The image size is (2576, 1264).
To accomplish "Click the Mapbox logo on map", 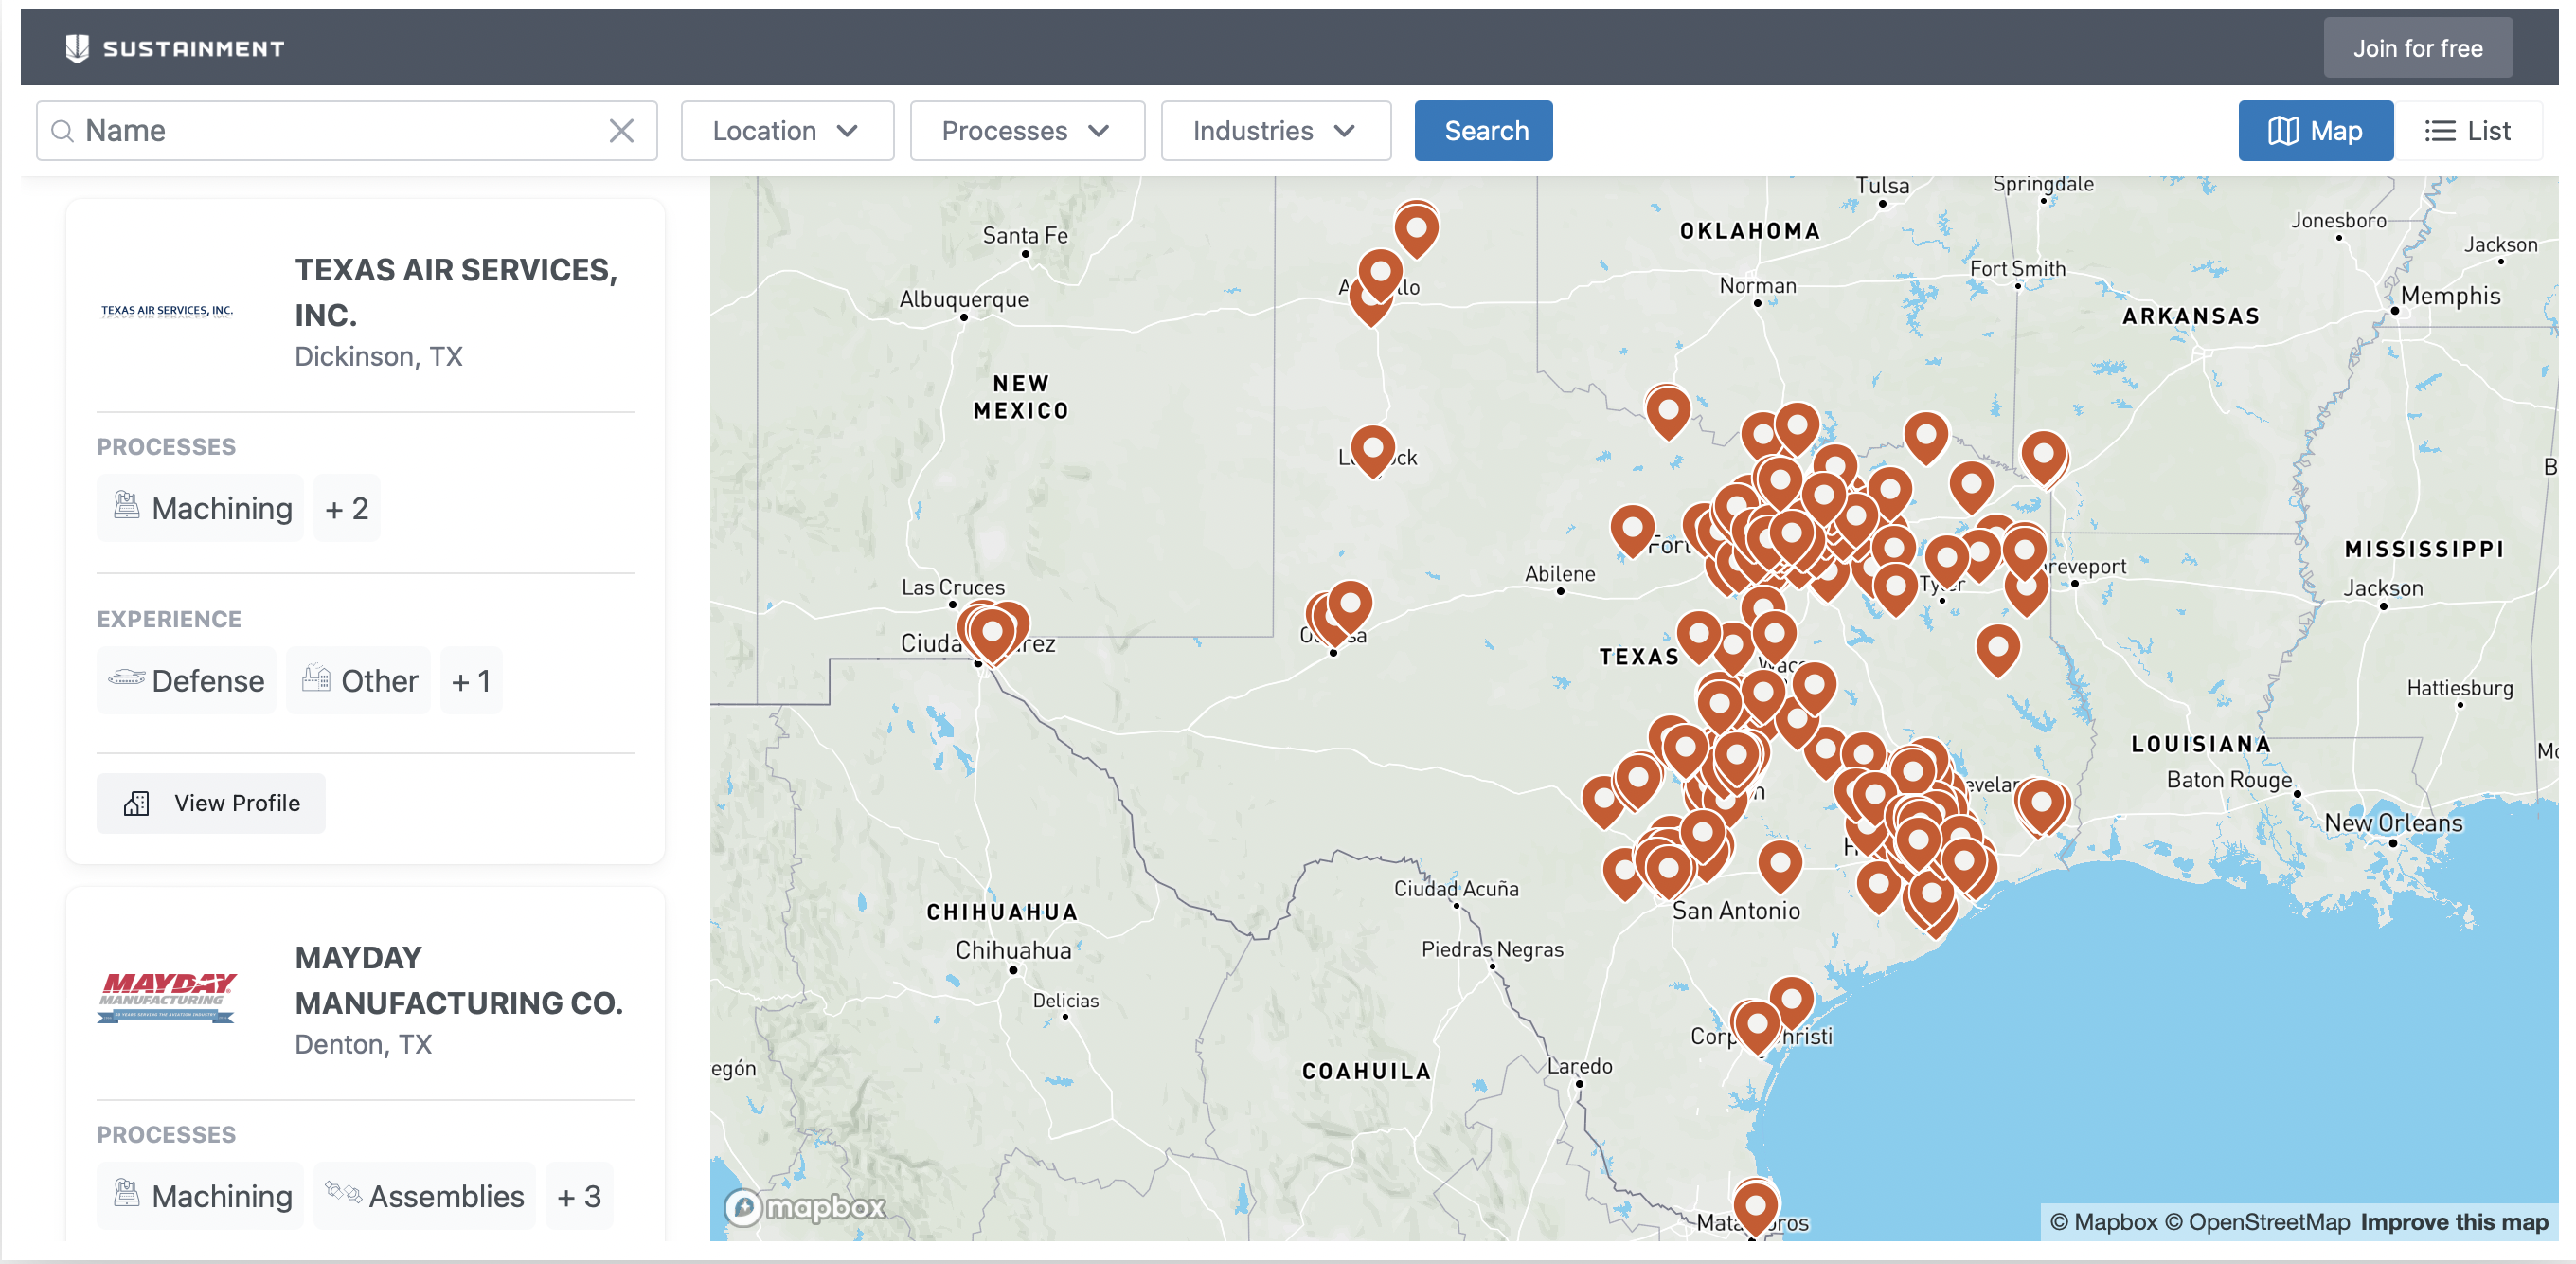I will point(804,1207).
